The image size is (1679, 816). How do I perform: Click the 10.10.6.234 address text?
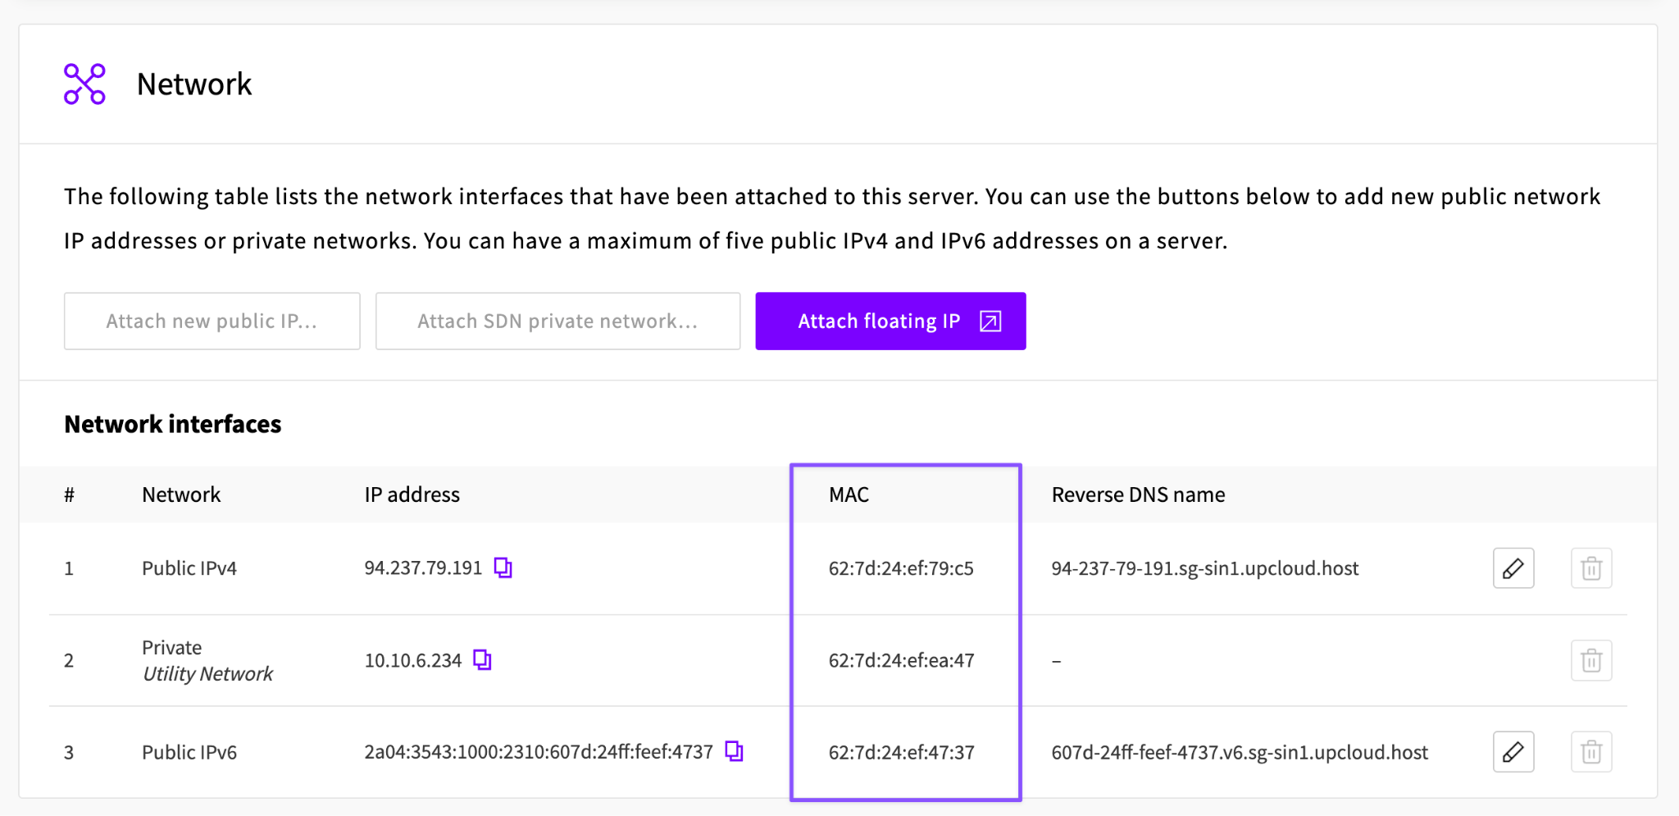413,660
